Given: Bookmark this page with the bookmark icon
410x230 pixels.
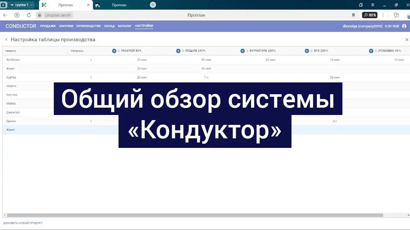Looking at the screenshot, I should [x=354, y=15].
